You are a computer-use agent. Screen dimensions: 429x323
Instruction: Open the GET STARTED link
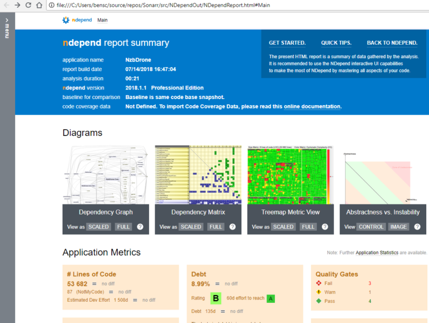click(287, 42)
